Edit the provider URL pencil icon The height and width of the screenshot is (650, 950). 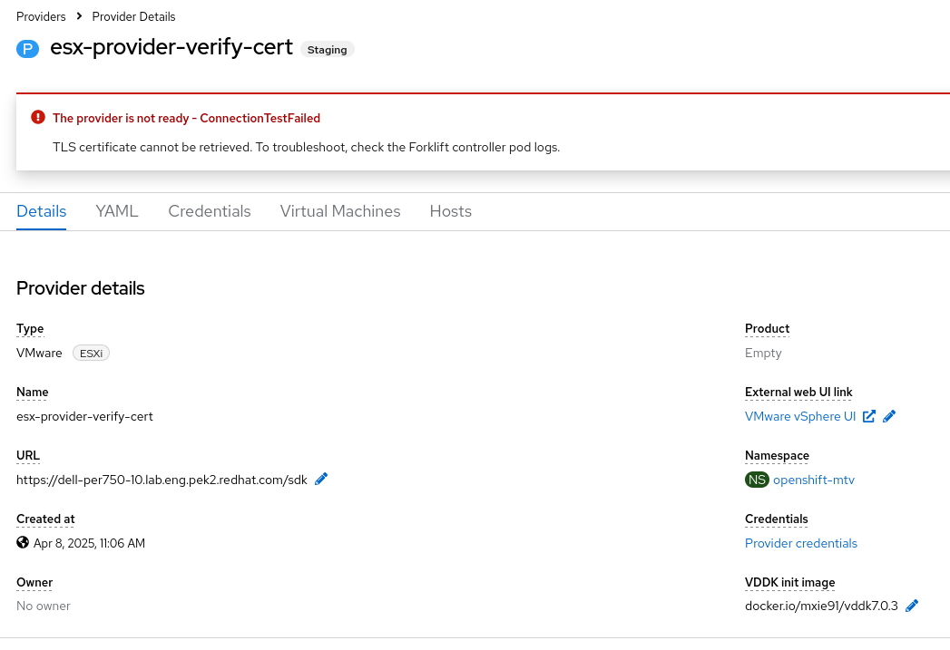[321, 479]
